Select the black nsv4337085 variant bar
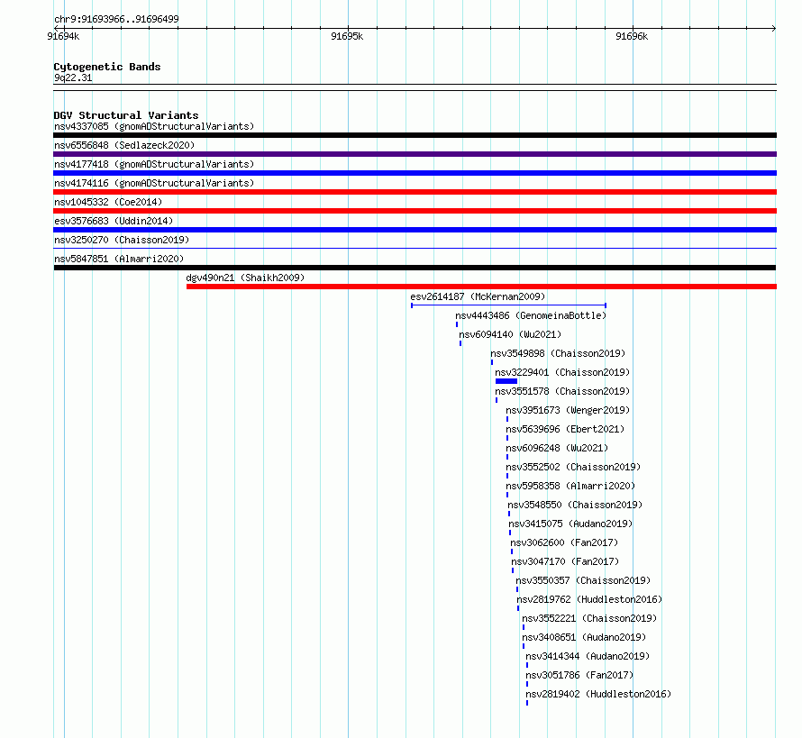The height and width of the screenshot is (738, 802). point(415,135)
